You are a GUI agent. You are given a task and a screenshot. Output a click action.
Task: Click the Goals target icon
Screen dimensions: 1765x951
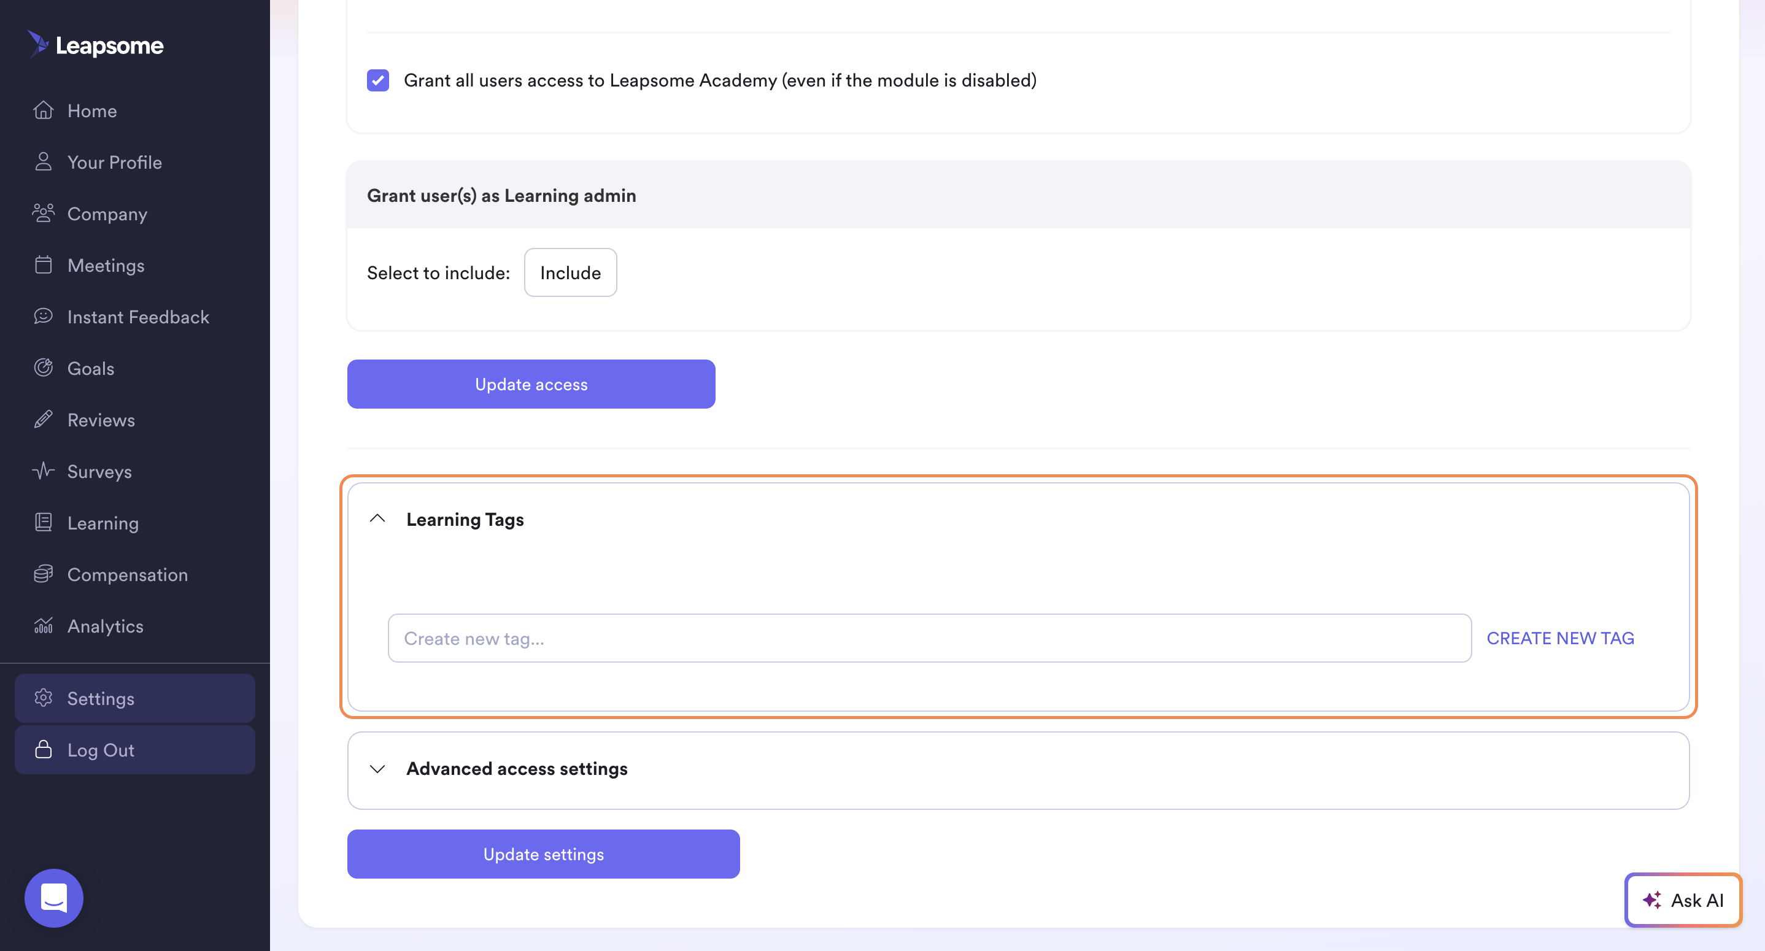[43, 368]
